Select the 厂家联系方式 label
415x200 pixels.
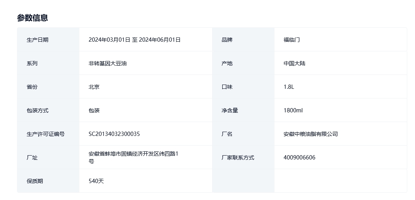coord(238,158)
